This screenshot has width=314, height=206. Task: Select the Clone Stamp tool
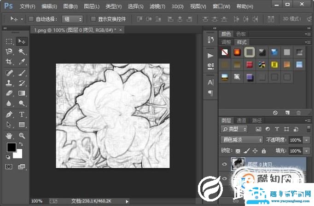click(9, 83)
